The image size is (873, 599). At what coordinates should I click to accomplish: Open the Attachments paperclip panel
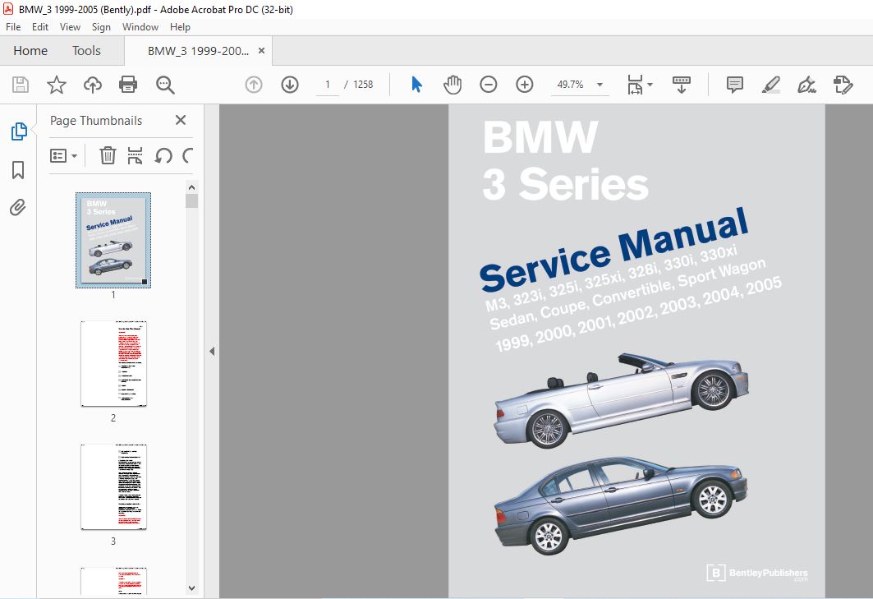(x=18, y=207)
